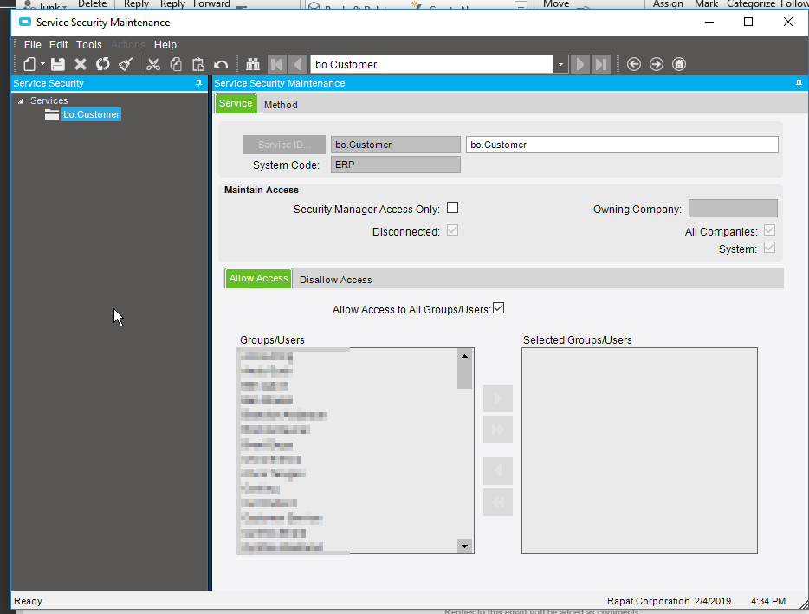Click the Owning Company field
This screenshot has width=809, height=614.
[733, 209]
